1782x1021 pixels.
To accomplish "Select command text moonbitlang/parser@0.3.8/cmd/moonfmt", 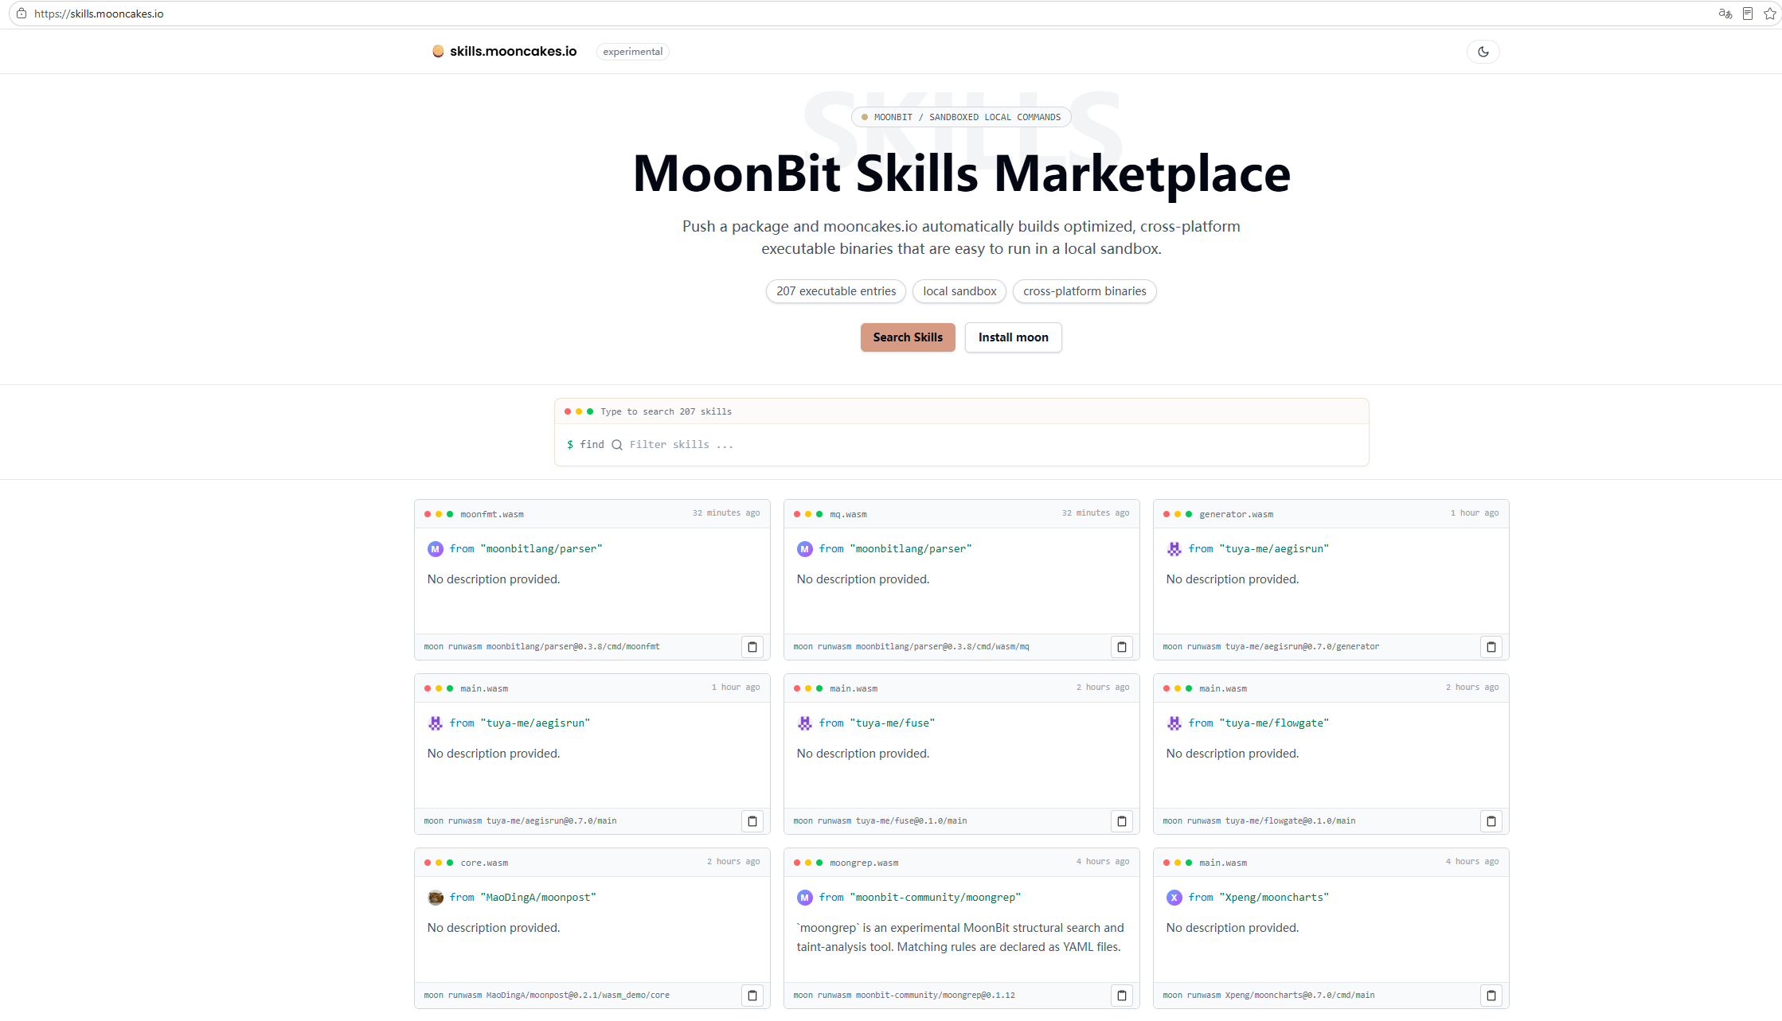I will (573, 647).
